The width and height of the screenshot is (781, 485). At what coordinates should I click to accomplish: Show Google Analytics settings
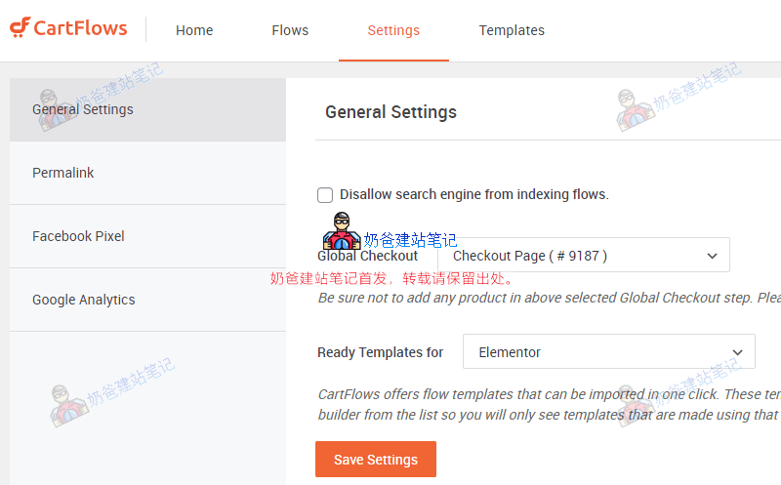[84, 300]
